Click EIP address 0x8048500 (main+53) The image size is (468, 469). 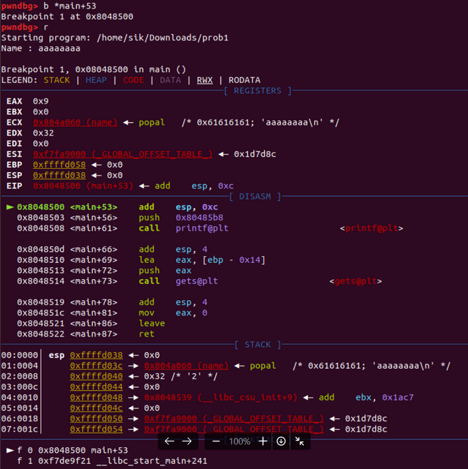pos(83,186)
